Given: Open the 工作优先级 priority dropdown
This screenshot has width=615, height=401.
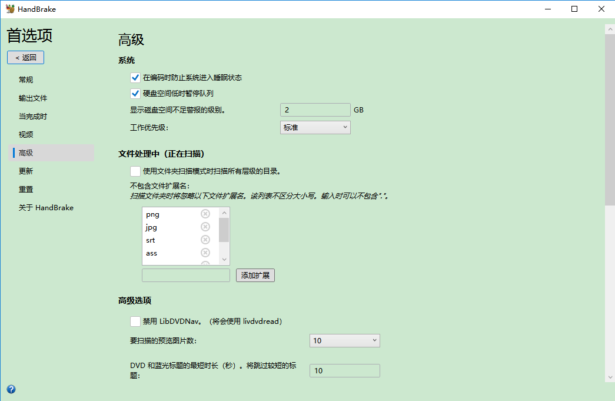Looking at the screenshot, I should pyautogui.click(x=315, y=127).
